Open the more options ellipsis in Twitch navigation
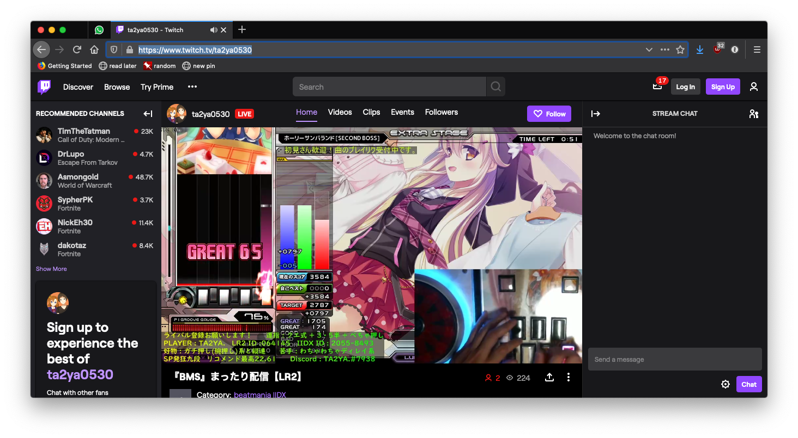 (192, 87)
